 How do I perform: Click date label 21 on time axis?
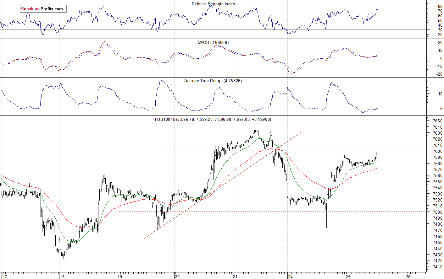[x=235, y=277]
